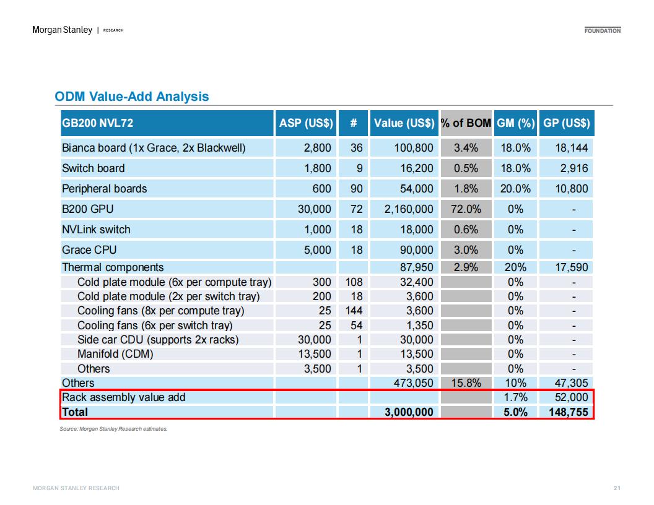The height and width of the screenshot is (505, 654).
Task: Click the Manifold (CDM) label
Action: tap(116, 354)
